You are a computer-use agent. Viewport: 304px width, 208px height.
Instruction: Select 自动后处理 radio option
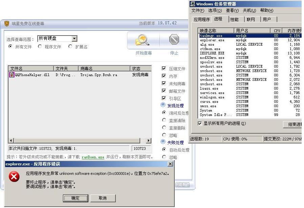click(x=164, y=149)
